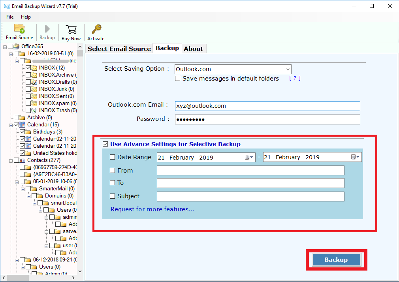The image size is (399, 282).
Task: Open the File menu
Action: [x=10, y=17]
